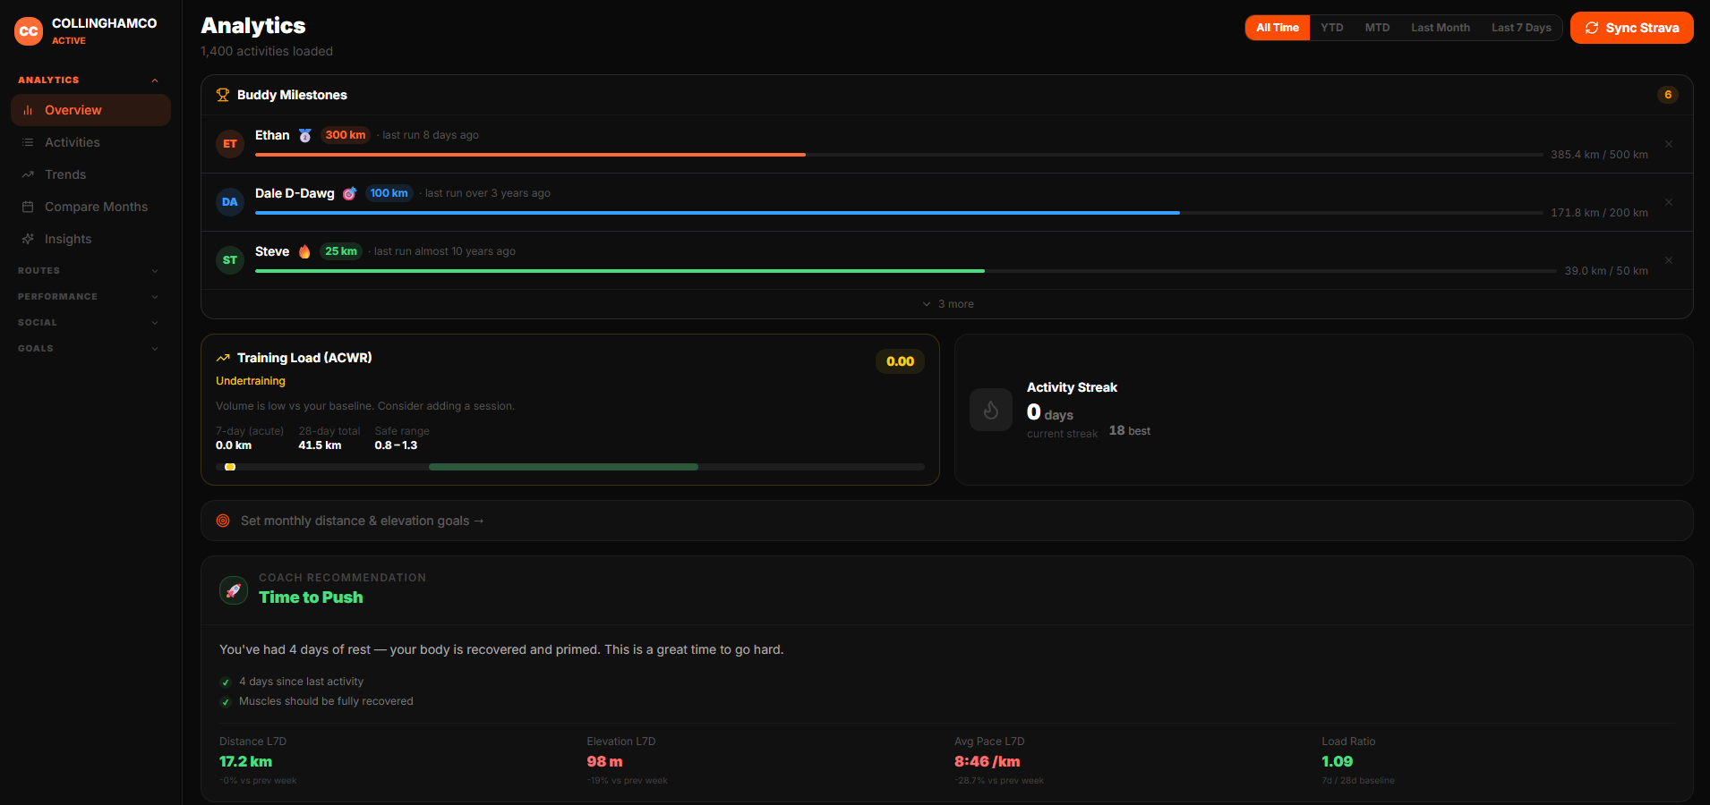
Task: Click the Compare Months calendar icon
Action: coord(28,207)
